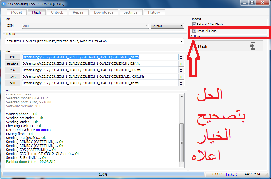Image resolution: width=271 pixels, height=179 pixels.
Task: Click 'Waiting phone... Ok' log line
Action: pos(22,114)
